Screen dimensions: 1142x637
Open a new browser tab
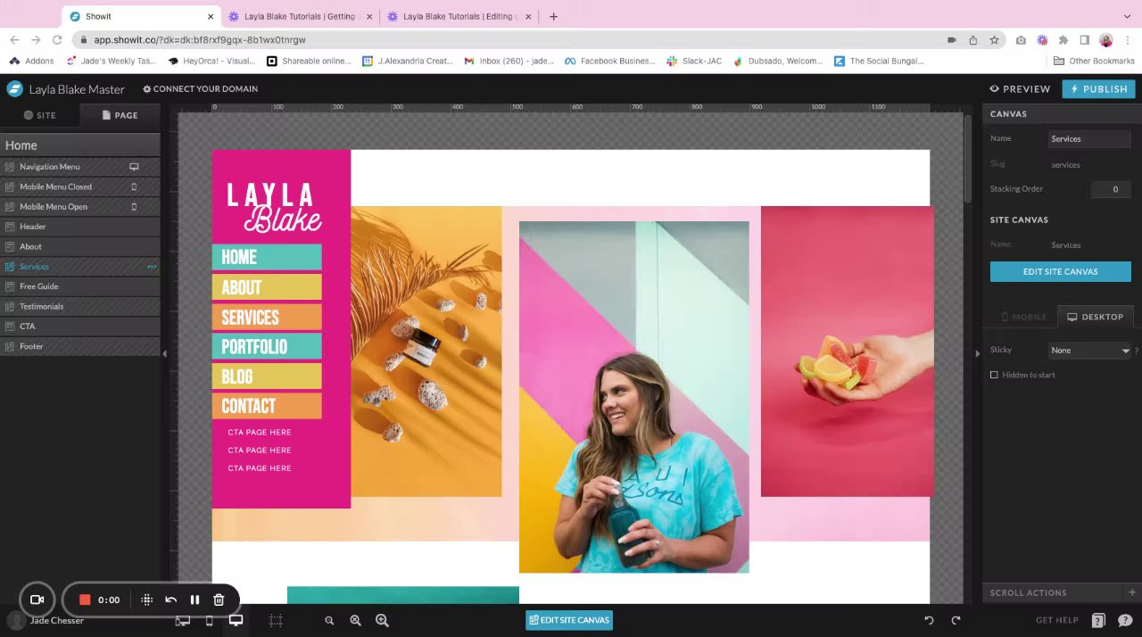[x=553, y=16]
